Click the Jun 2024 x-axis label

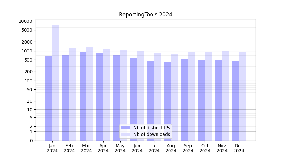point(137,148)
